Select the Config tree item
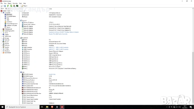 point(6,49)
